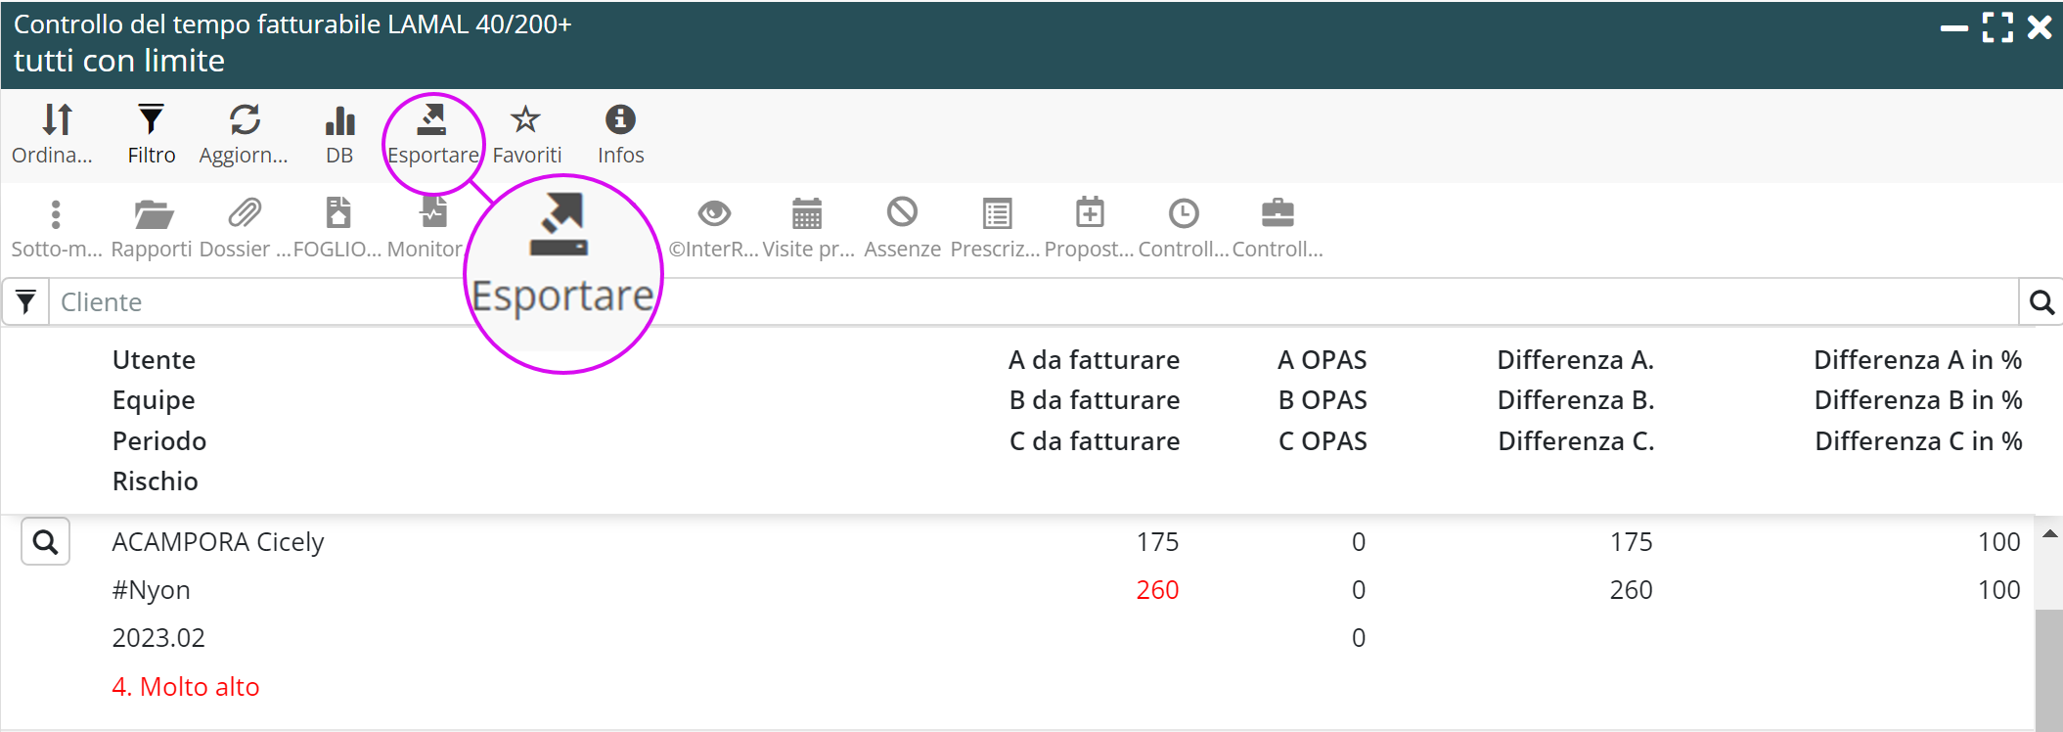Screen dimensions: 2063x732
Task: Click the funnel button beside Cliente field
Action: tap(26, 302)
